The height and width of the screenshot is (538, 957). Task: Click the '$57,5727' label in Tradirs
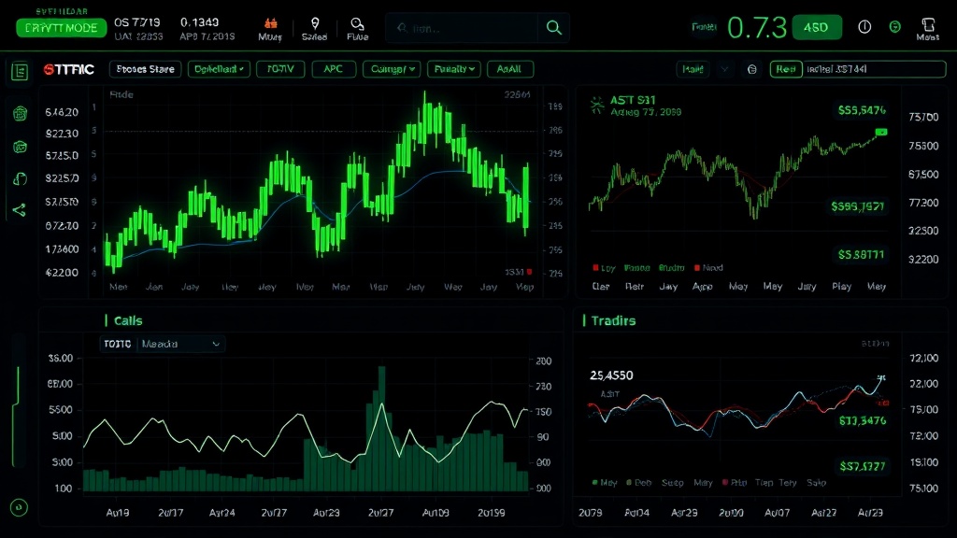coord(863,467)
